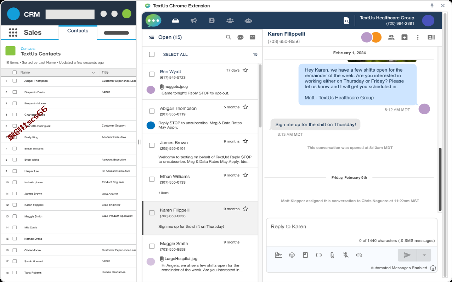This screenshot has height=282, width=452.
Task: Click the panel divider handle beside the CRM
Action: tap(139, 142)
